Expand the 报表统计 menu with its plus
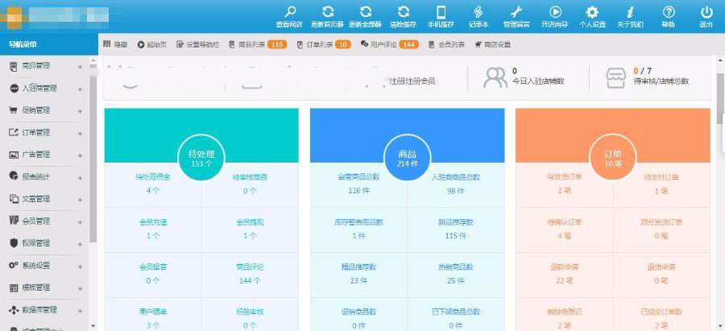 click(80, 179)
